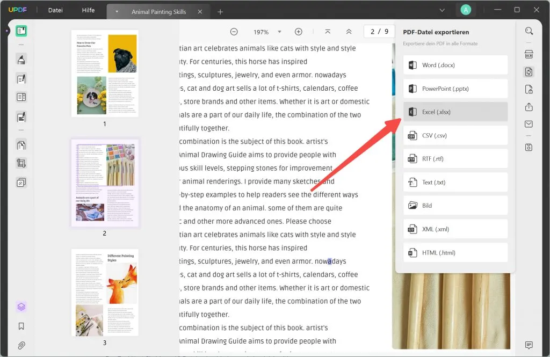The height and width of the screenshot is (357, 550).
Task: Select the crop pages tool
Action: (21, 163)
